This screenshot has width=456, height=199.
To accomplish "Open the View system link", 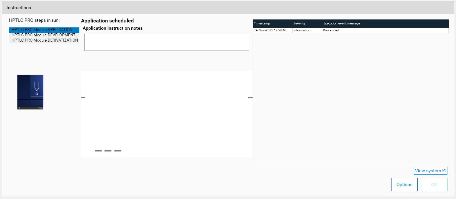I will tap(428, 171).
